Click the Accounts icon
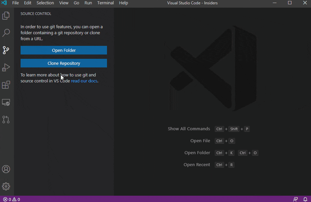 pos(6,169)
